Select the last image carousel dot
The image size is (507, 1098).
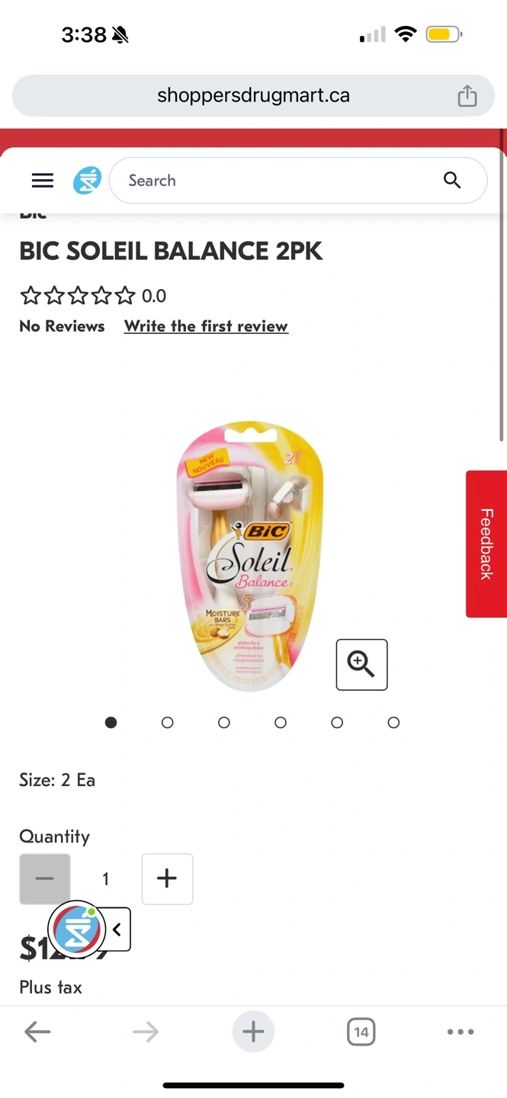click(393, 723)
